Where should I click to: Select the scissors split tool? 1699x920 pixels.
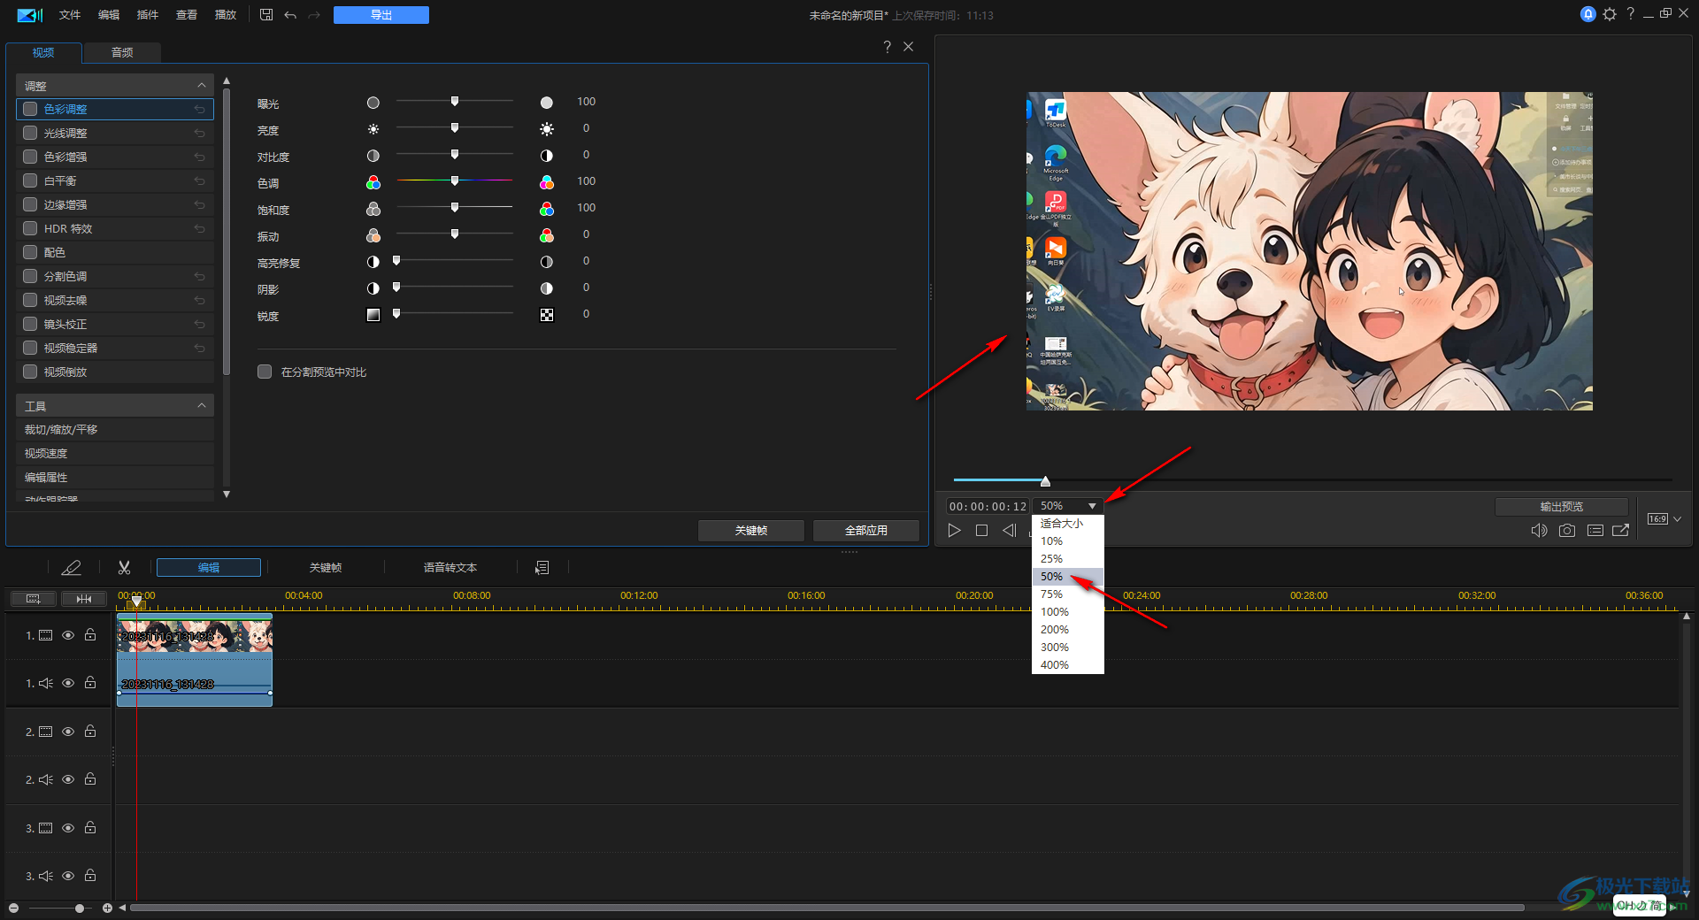(x=124, y=568)
